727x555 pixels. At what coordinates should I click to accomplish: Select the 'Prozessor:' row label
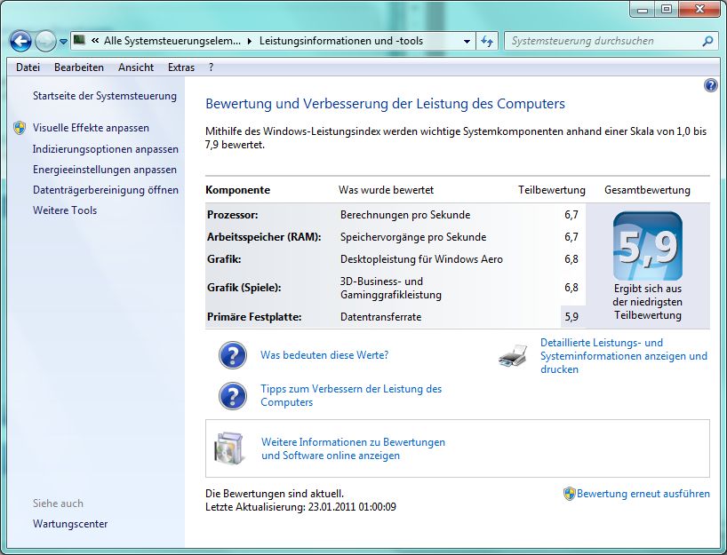click(233, 215)
